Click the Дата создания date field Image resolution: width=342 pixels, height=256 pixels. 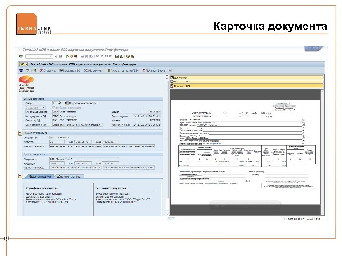tap(140, 116)
